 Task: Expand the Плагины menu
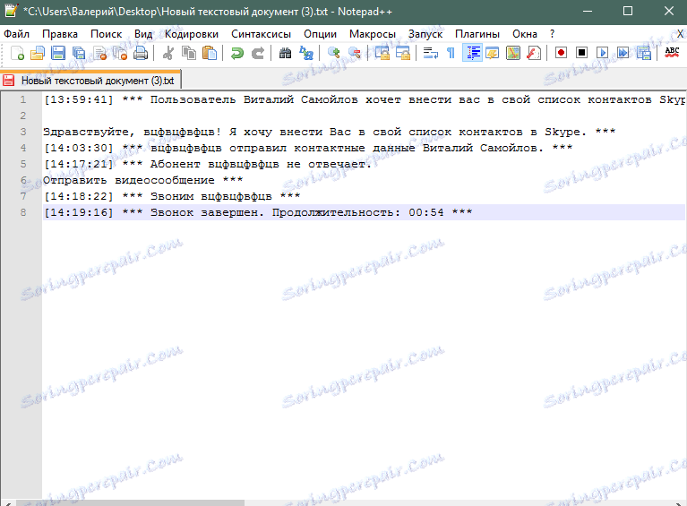[477, 34]
